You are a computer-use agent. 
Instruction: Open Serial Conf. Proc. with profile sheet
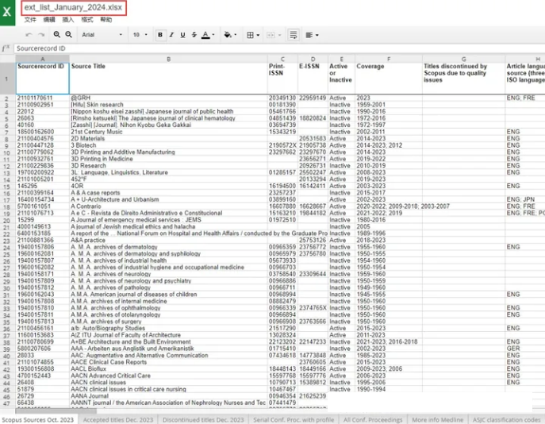pyautogui.click(x=294, y=420)
